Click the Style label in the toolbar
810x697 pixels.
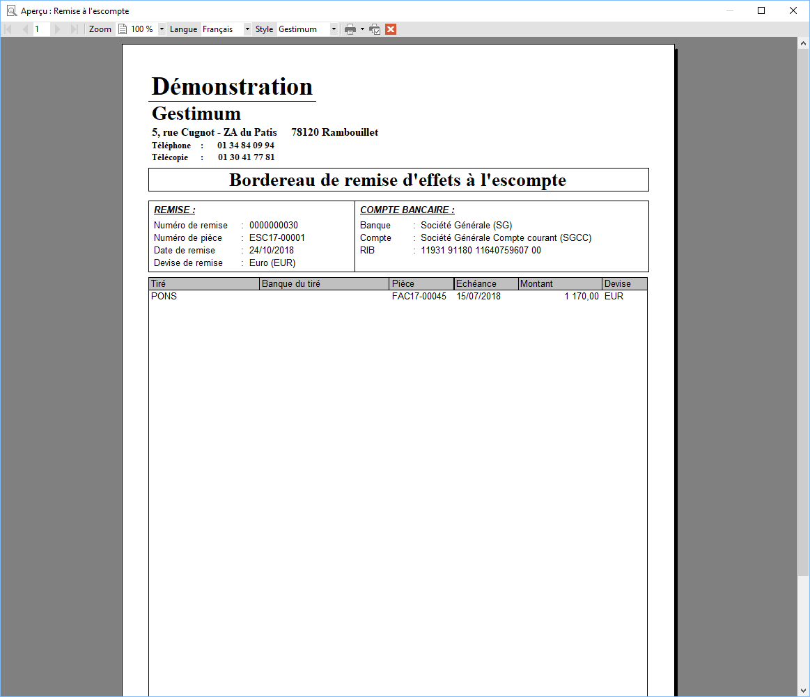tap(264, 29)
